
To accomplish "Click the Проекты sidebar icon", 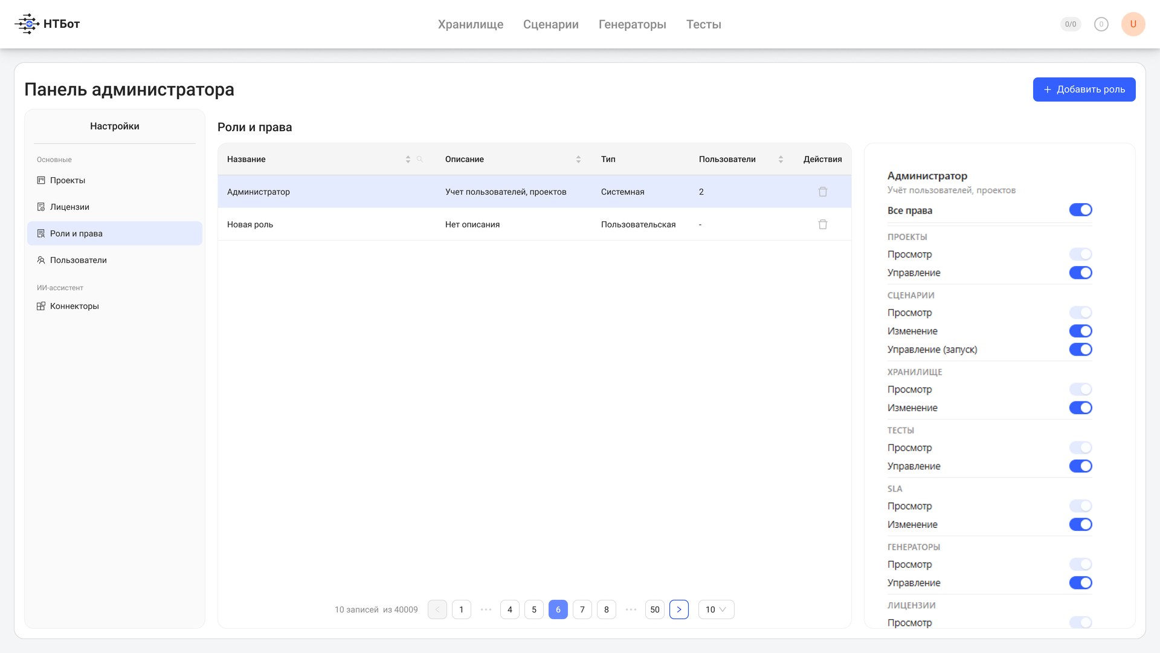I will 41,180.
